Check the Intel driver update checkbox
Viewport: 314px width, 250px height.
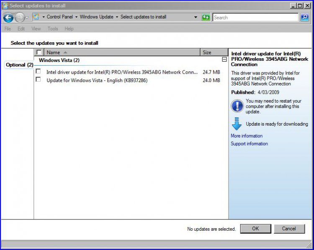pos(38,71)
